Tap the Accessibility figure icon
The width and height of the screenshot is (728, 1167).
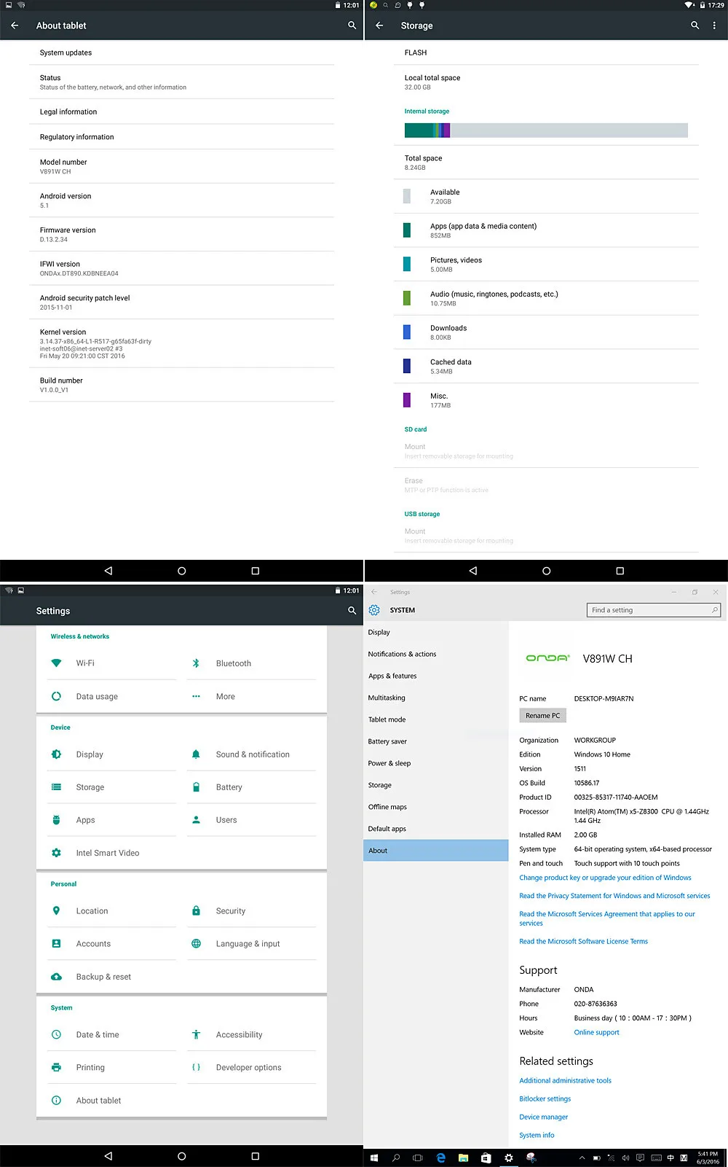pyautogui.click(x=196, y=1035)
